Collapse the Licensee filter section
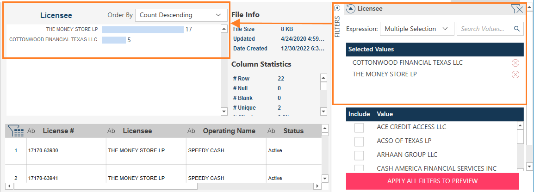Image resolution: width=534 pixels, height=192 pixels. pyautogui.click(x=351, y=8)
